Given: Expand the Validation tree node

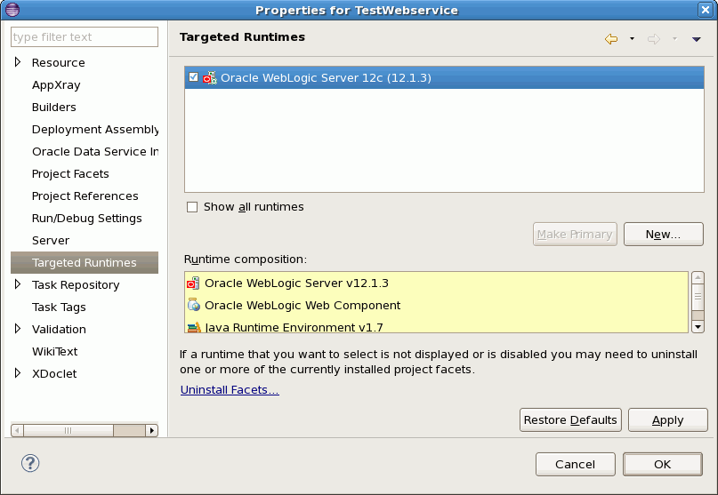Looking at the screenshot, I should [18, 329].
